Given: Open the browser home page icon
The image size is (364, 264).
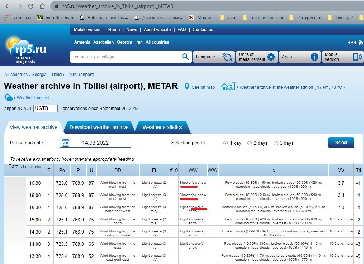Looking at the screenshot, I should click(42, 6).
